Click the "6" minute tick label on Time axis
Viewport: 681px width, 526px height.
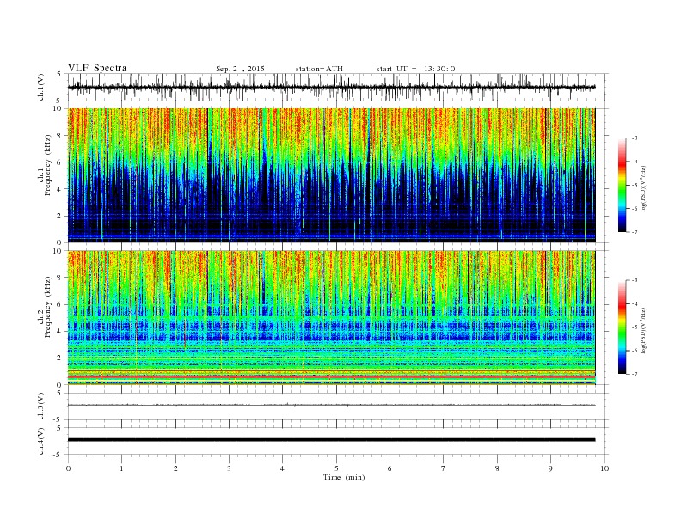click(390, 468)
